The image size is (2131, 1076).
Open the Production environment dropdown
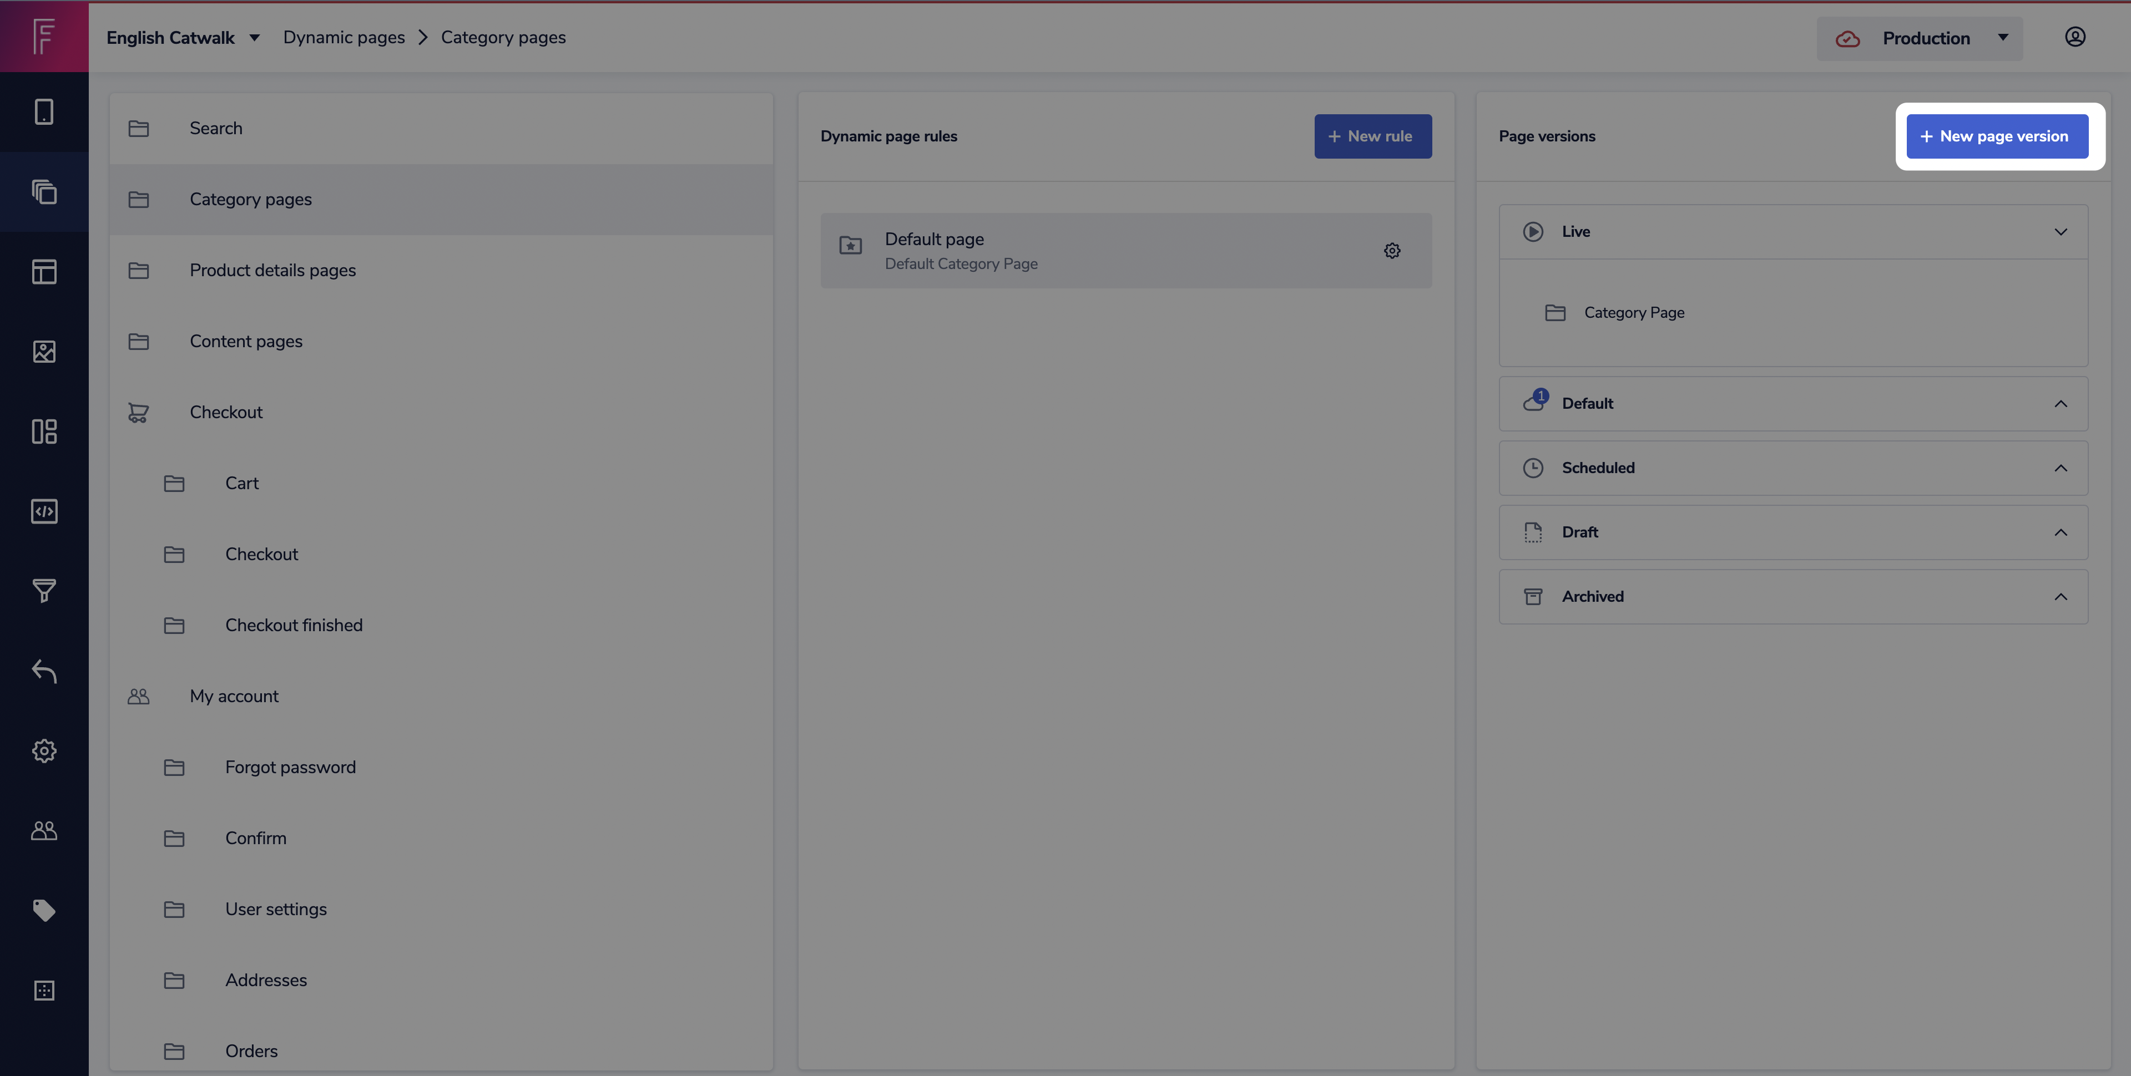(x=1919, y=38)
